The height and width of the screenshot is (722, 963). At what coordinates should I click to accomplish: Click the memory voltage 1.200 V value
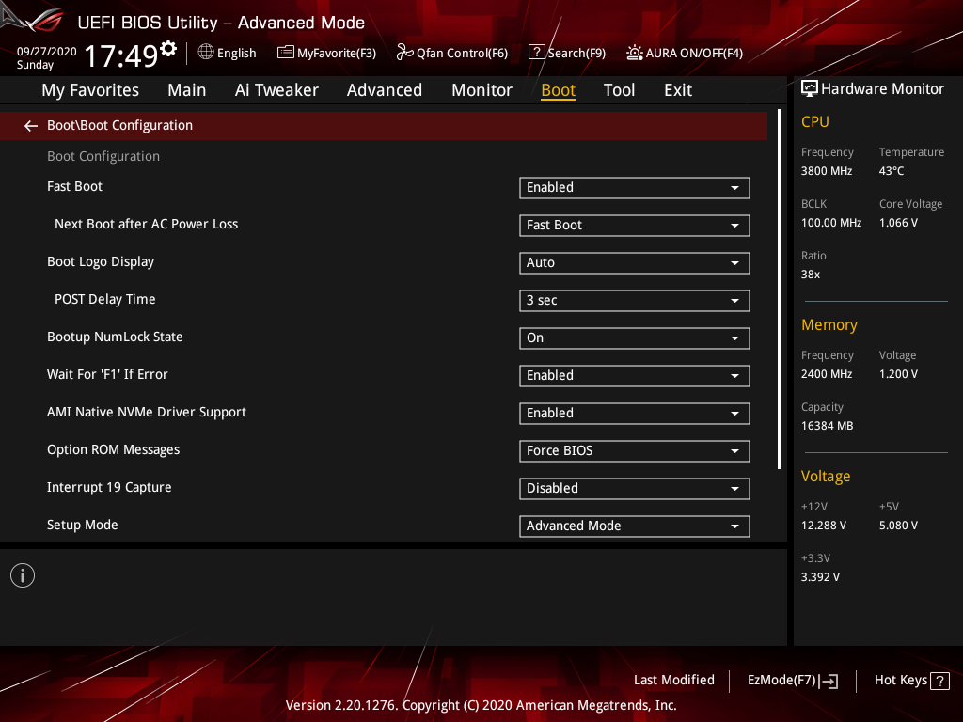[898, 374]
